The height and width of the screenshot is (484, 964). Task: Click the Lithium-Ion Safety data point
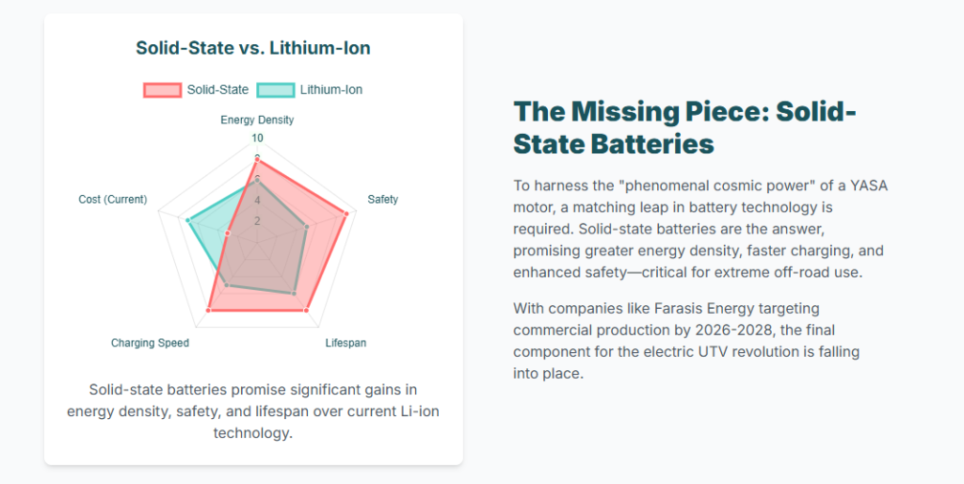point(307,227)
